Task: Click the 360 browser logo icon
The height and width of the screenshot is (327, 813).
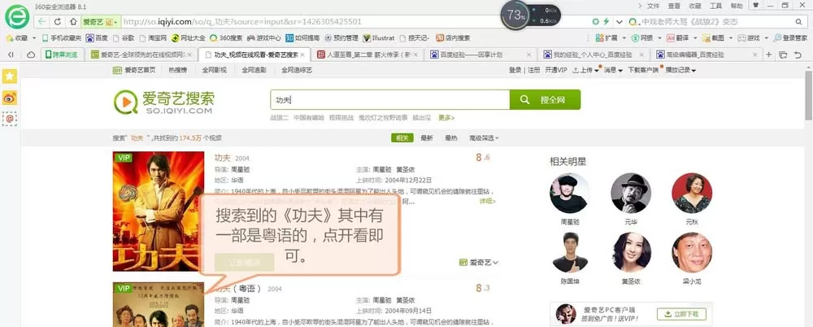Action: tap(16, 16)
